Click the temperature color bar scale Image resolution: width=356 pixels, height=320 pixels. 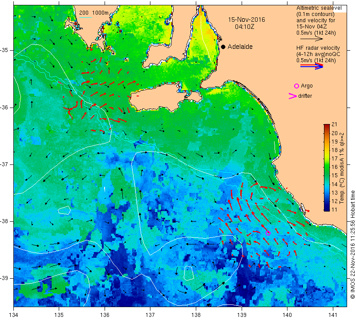[327, 168]
